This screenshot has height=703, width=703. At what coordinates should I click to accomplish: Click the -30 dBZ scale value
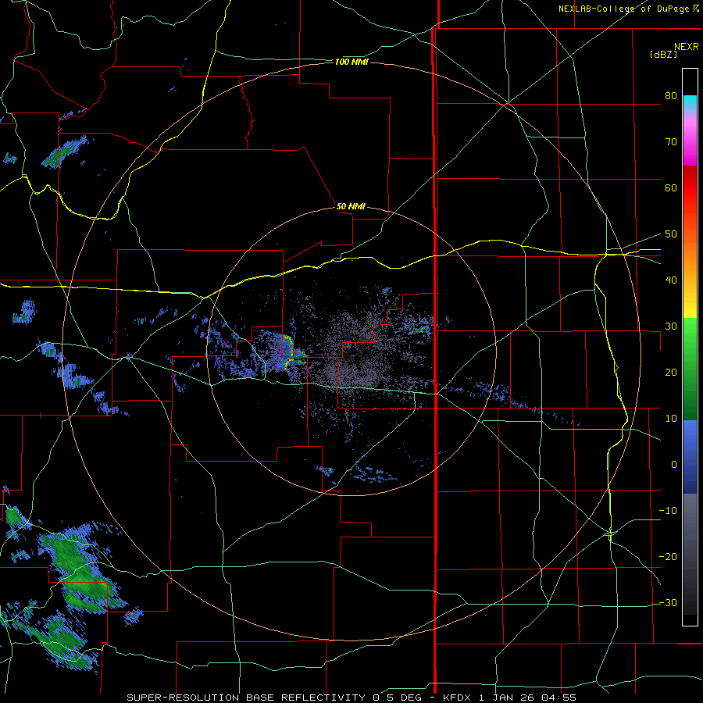point(668,603)
